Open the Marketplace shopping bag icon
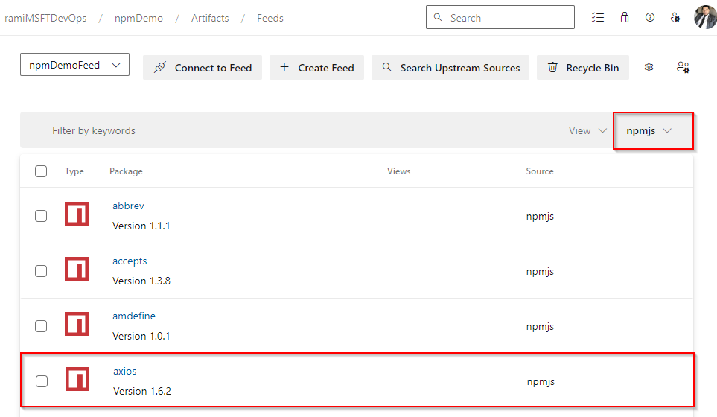Screen dimensions: 717x417 pos(625,18)
